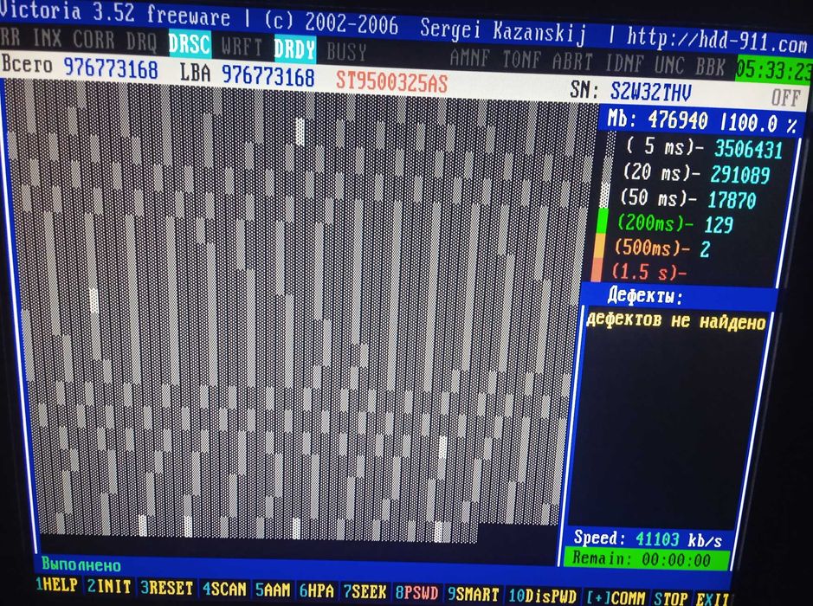Click the Дефекты panel heading
The width and height of the screenshot is (813, 606).
tap(645, 296)
